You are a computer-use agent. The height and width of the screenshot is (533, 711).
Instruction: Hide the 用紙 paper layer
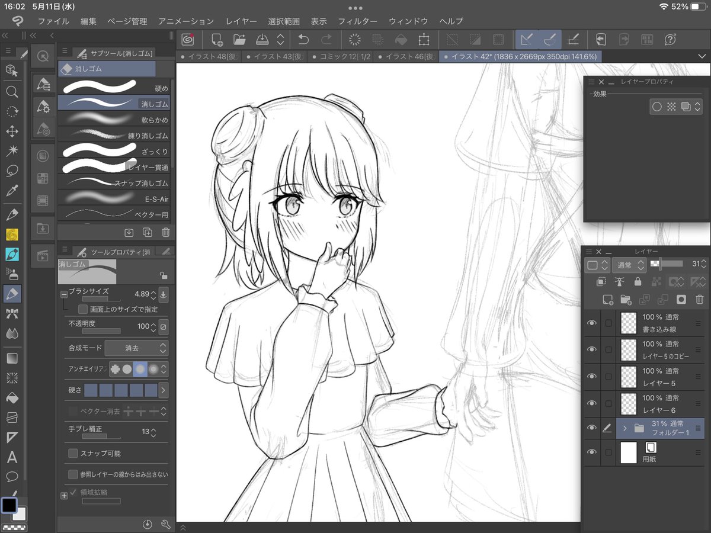[x=591, y=452]
